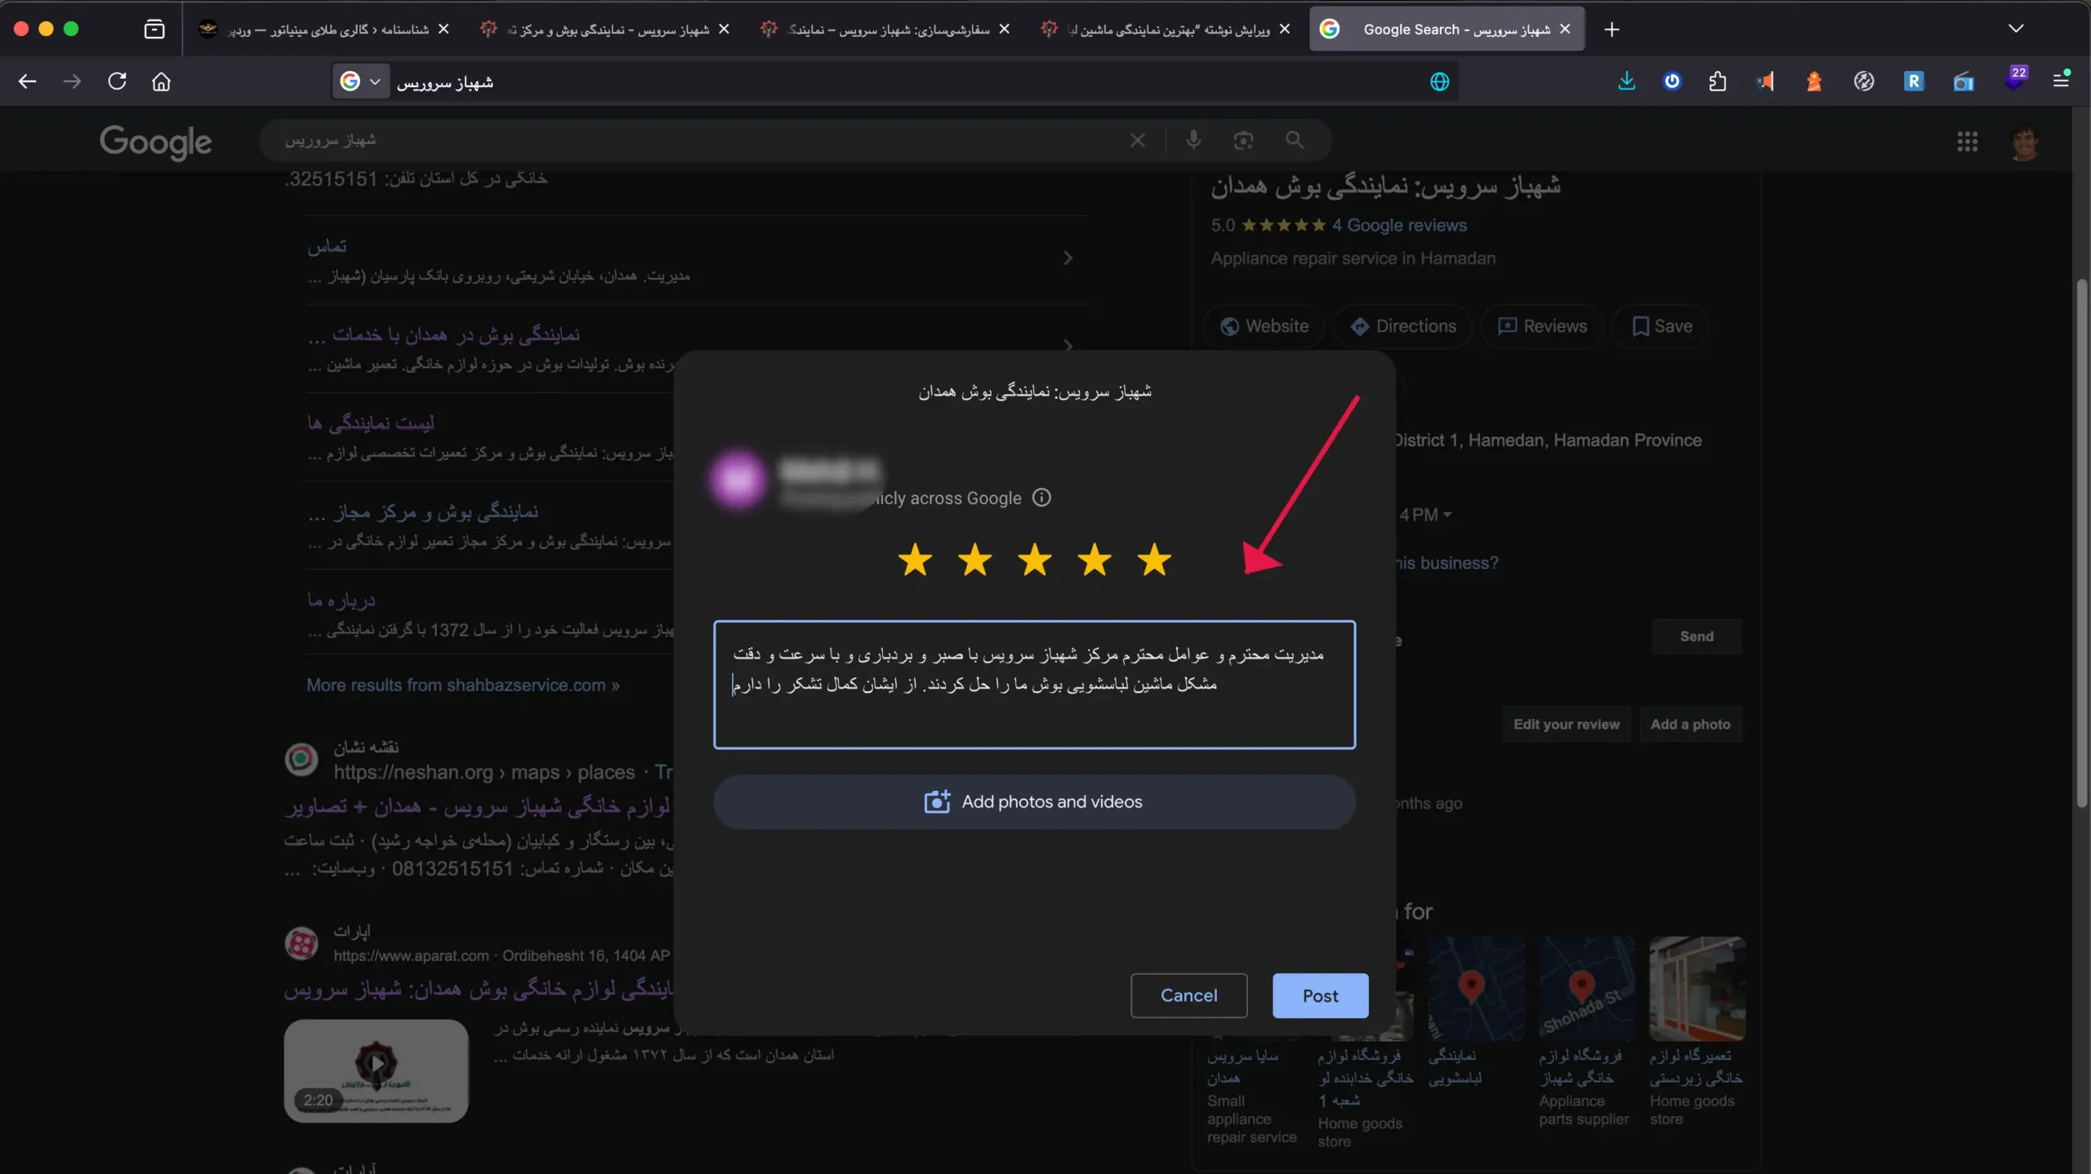Open the Google account avatar
Viewport: 2091px width, 1174px height.
click(2024, 141)
